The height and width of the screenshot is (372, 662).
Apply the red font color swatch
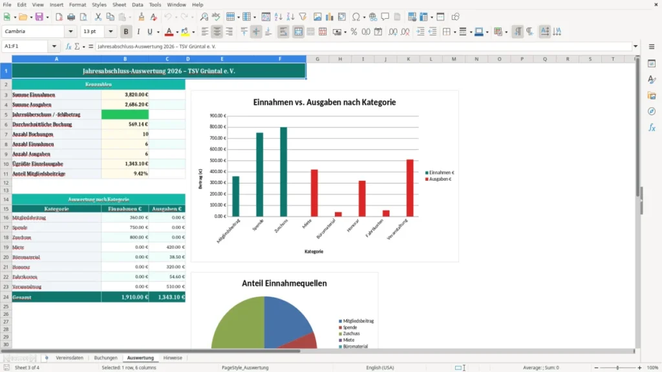coord(169,32)
